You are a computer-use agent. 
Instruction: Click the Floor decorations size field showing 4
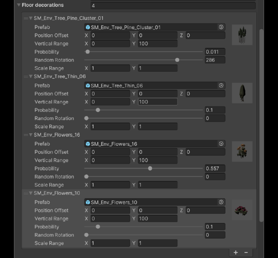tap(173, 6)
